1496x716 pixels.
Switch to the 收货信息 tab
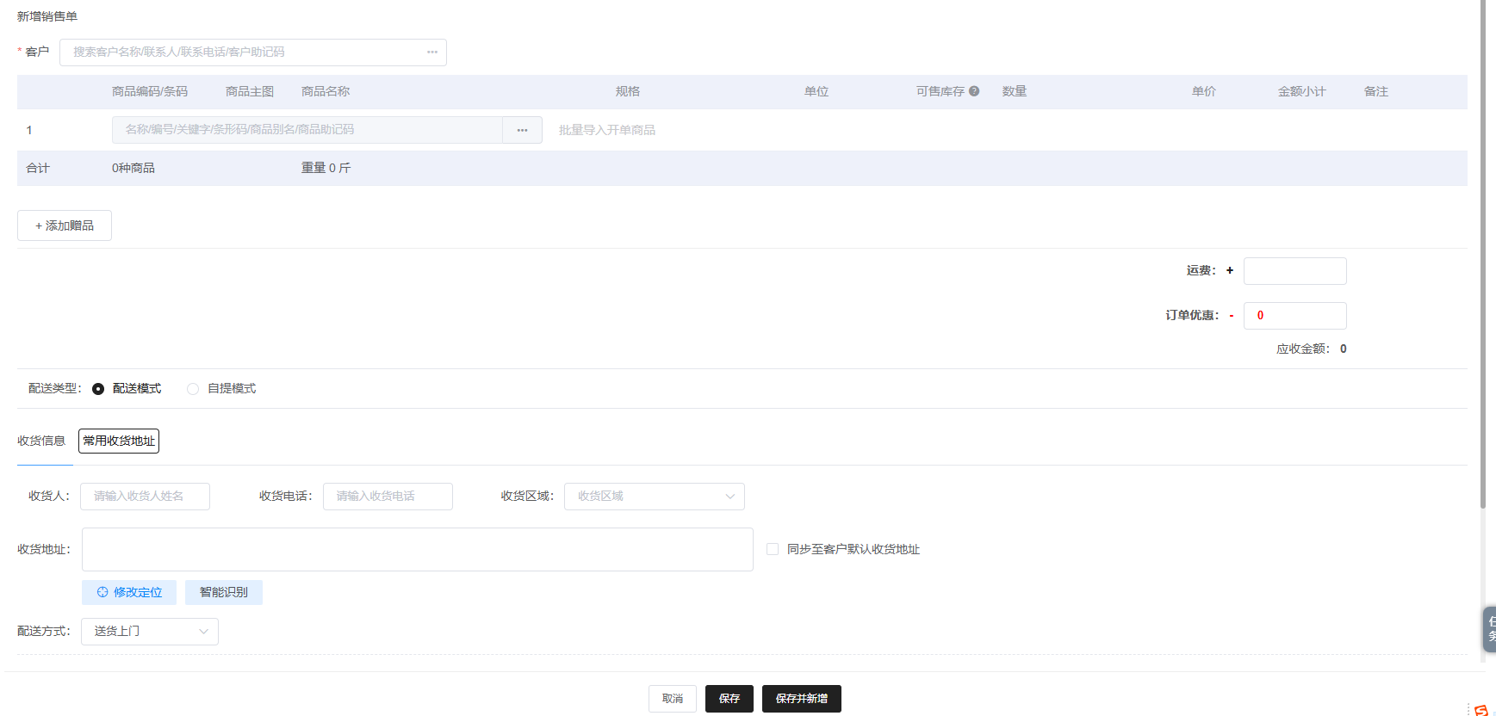41,441
